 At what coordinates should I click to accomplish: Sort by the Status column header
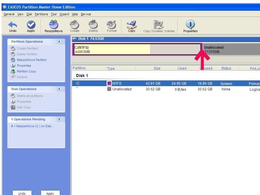point(226,68)
